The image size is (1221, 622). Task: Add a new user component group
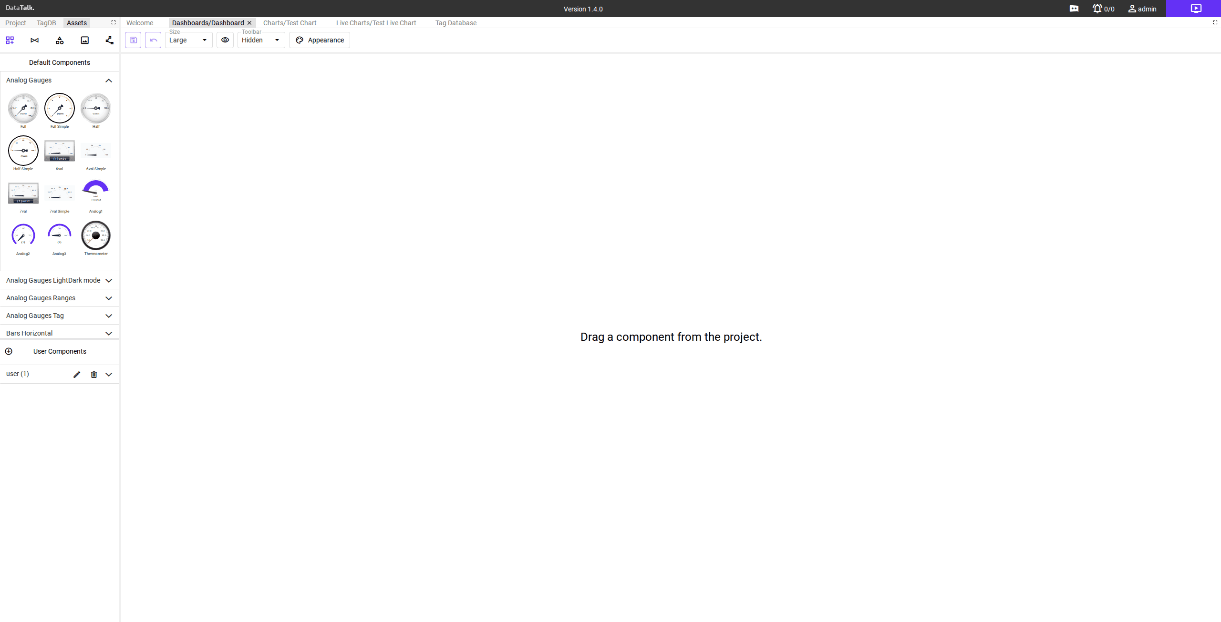9,351
